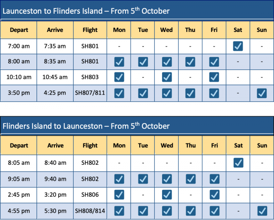This screenshot has height=220, width=274.
Task: Click Tuesday checkmark on the 3:50 pm row
Action: coord(143,93)
